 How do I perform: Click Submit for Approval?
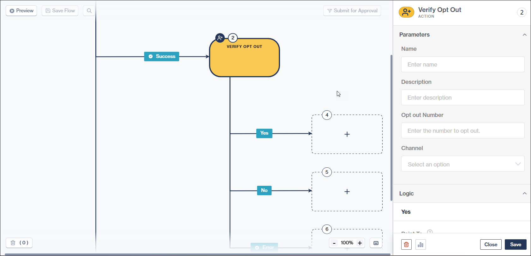352,11
